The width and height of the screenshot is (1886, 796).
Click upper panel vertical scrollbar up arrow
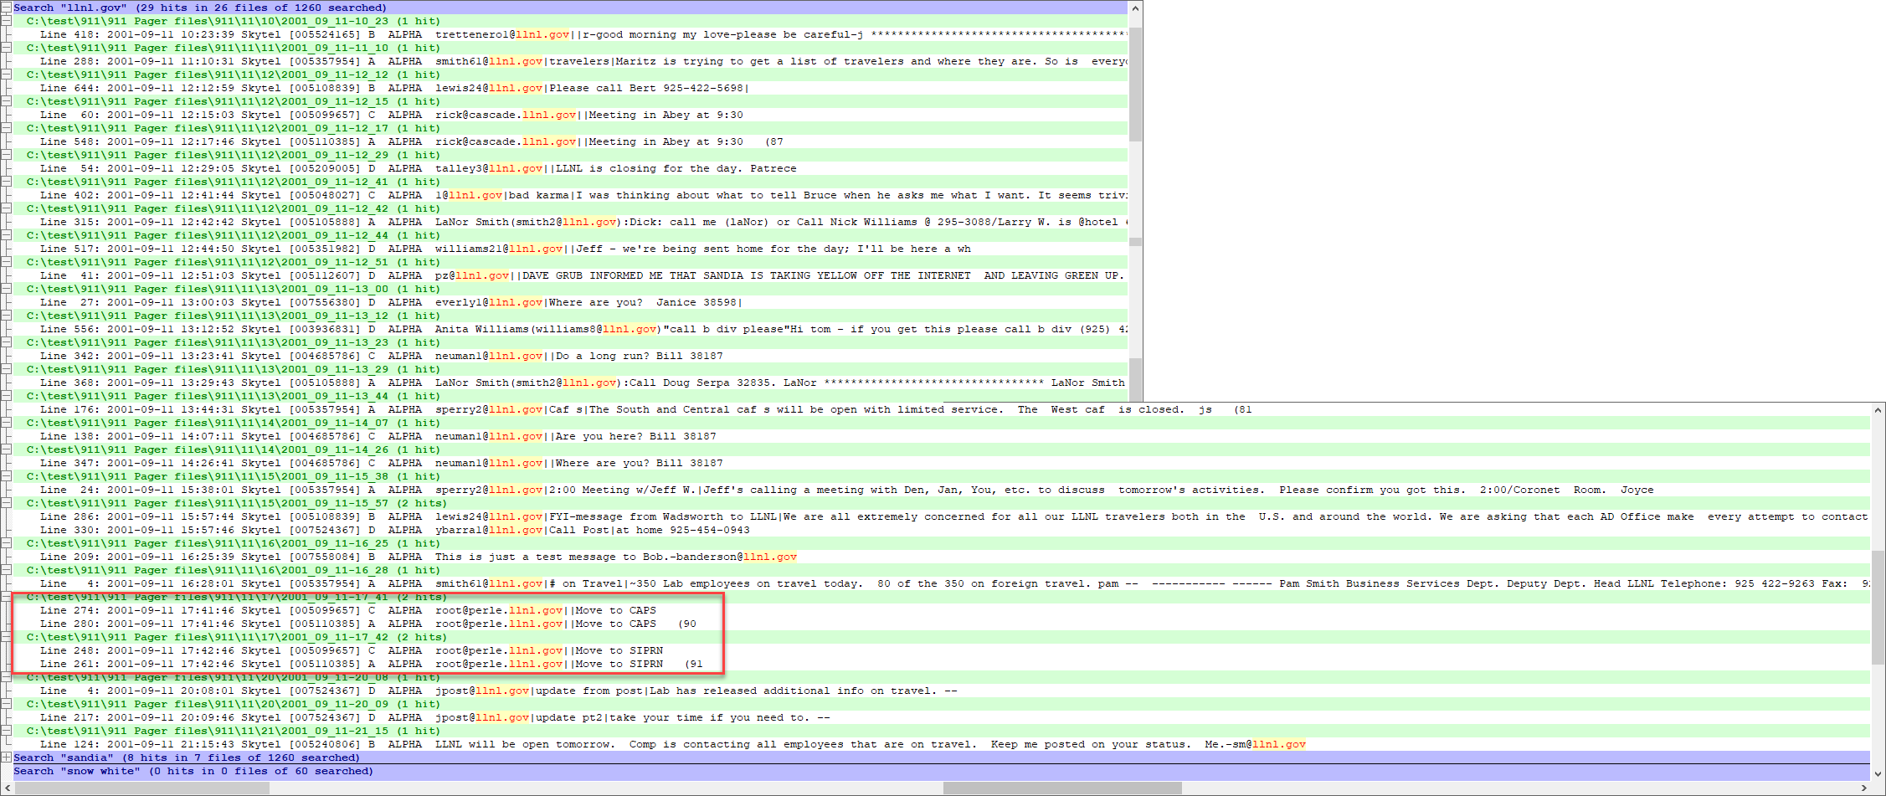pos(1136,8)
